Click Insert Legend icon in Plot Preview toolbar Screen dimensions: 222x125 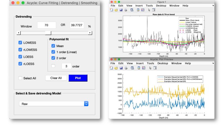point(143,68)
